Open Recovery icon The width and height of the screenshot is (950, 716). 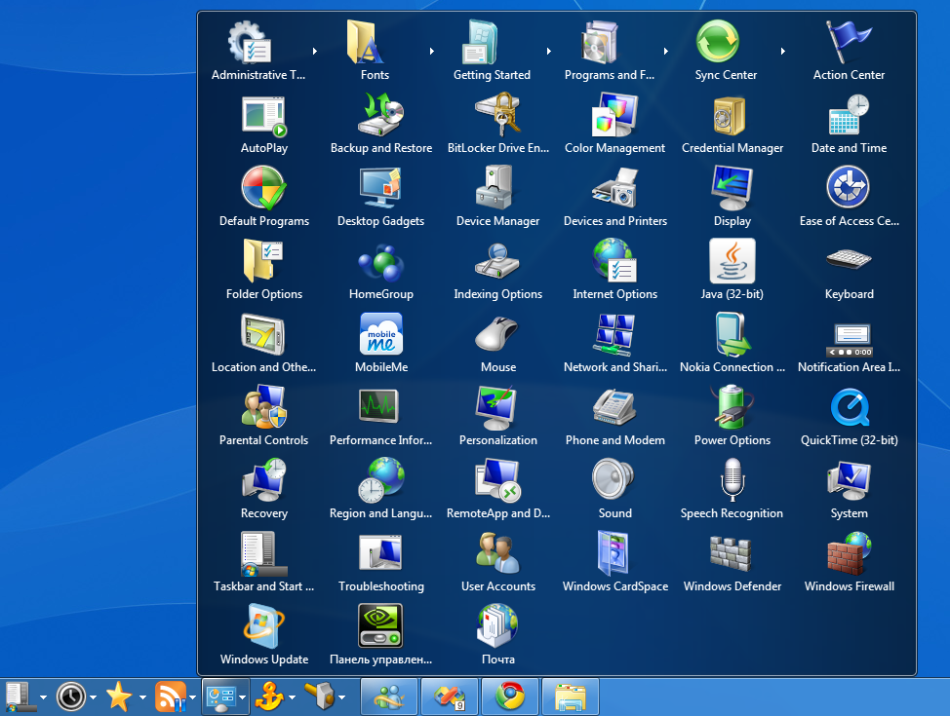(x=264, y=480)
